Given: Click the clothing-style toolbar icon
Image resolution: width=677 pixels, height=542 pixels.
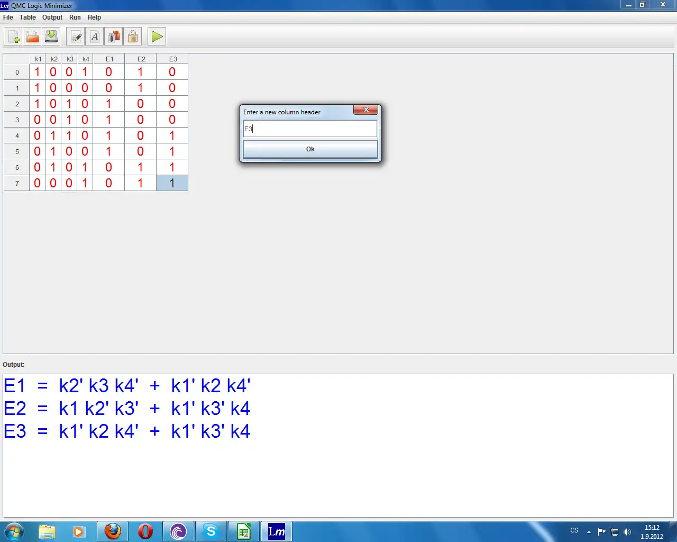Looking at the screenshot, I should 114,37.
